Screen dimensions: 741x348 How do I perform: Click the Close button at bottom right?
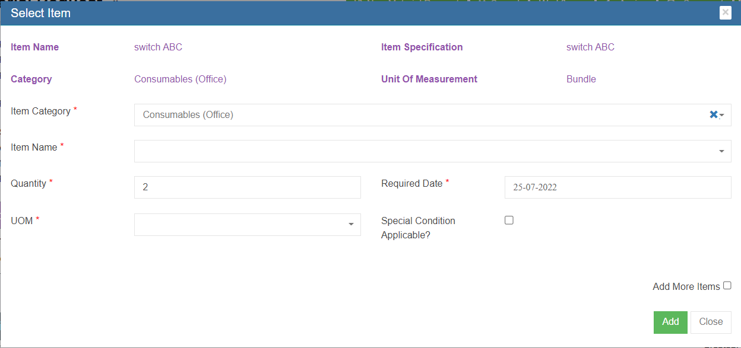point(711,322)
